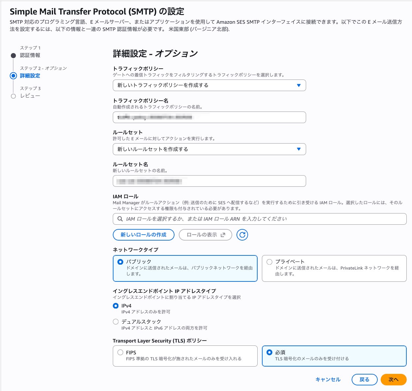Image resolution: width=412 pixels, height=391 pixels.
Task: Click ロールの表示 button
Action: 206,235
